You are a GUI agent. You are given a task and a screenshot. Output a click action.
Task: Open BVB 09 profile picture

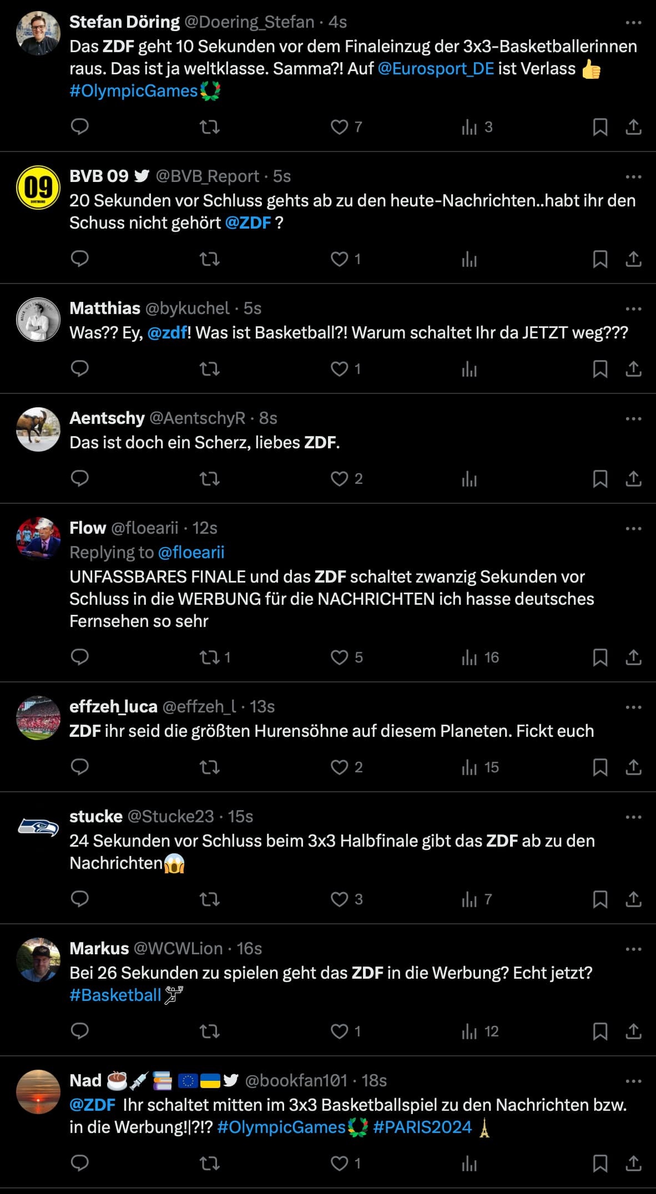point(38,188)
